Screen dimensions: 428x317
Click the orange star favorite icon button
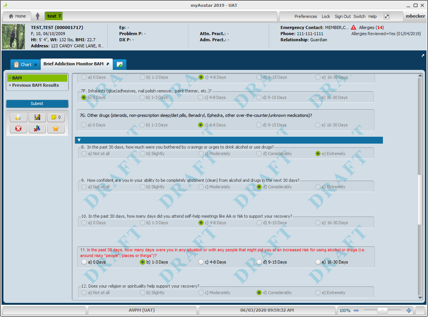coord(56,128)
